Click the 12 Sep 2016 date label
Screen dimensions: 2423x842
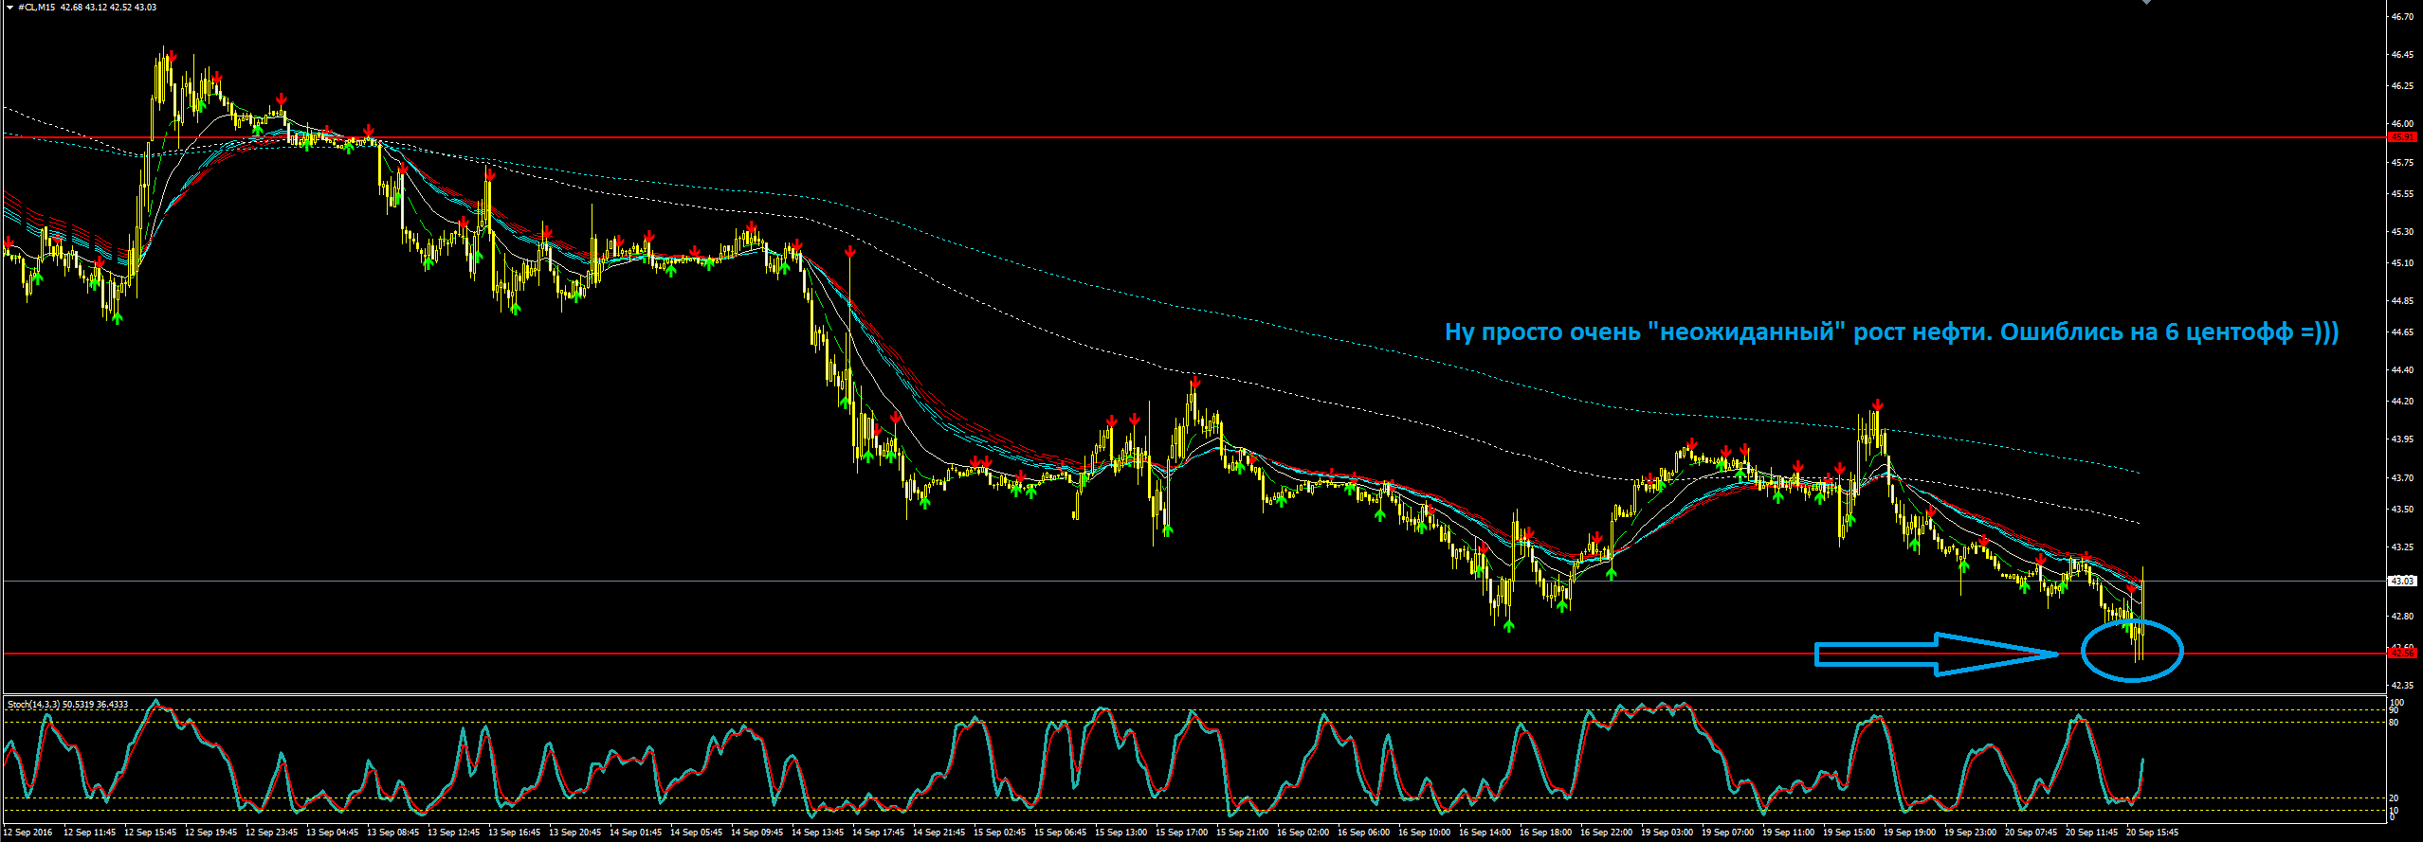click(29, 833)
